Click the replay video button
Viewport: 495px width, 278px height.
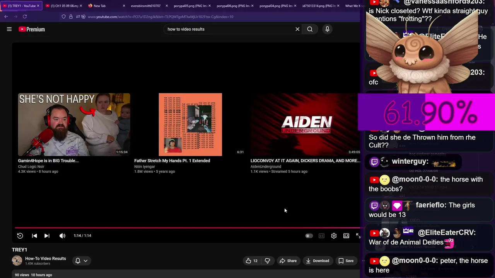click(x=20, y=236)
